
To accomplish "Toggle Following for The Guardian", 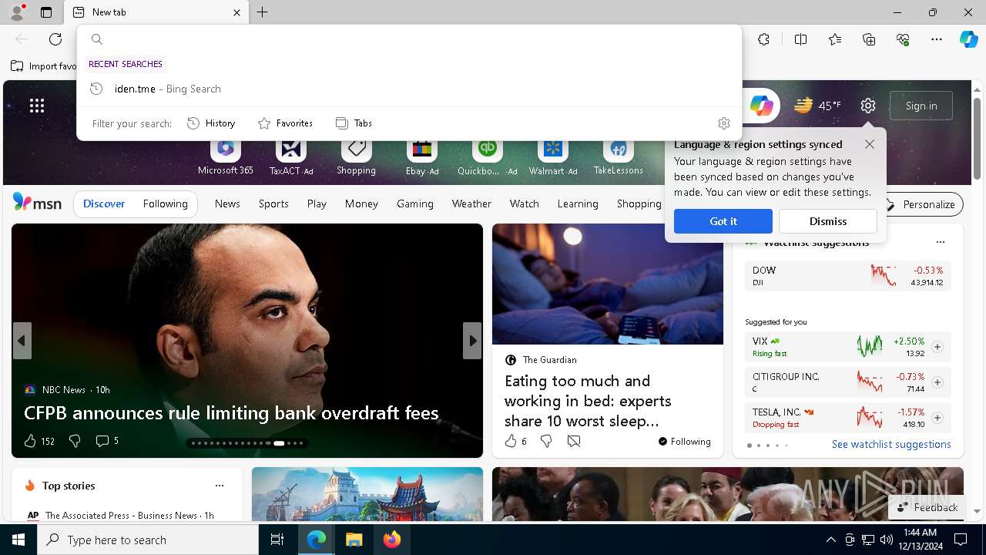I will 684,442.
